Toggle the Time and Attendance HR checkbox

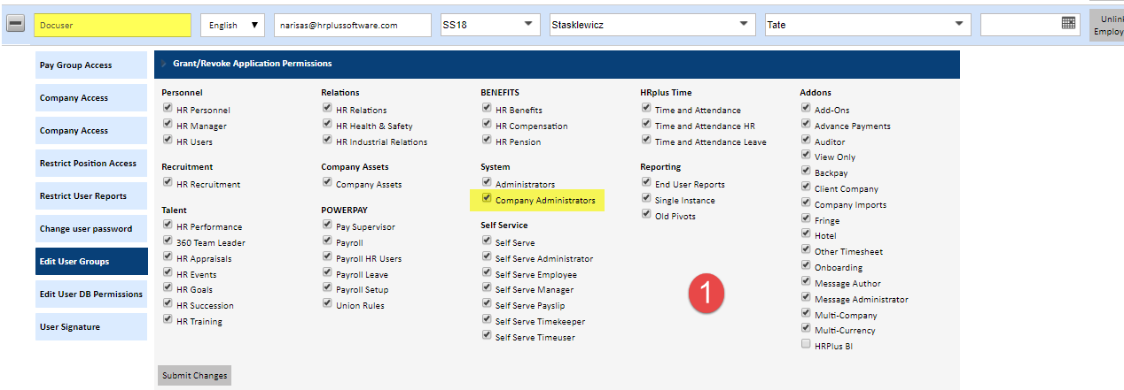point(646,125)
